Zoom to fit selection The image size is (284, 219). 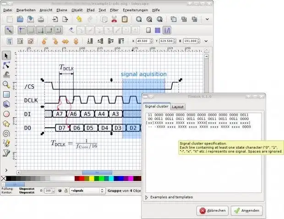(139, 19)
